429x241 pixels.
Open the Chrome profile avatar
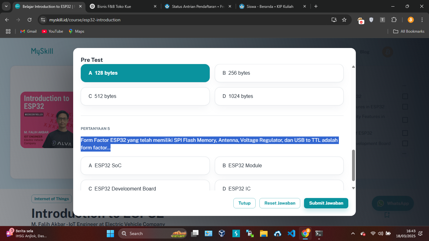pos(410,20)
